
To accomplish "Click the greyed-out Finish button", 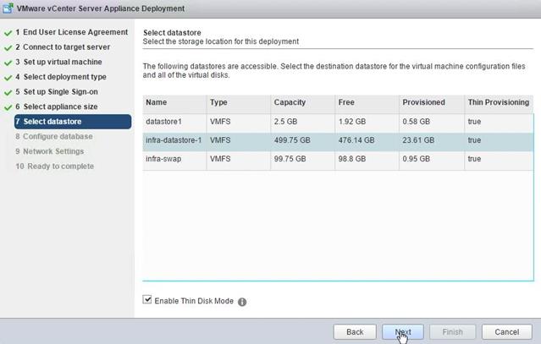I will [452, 332].
